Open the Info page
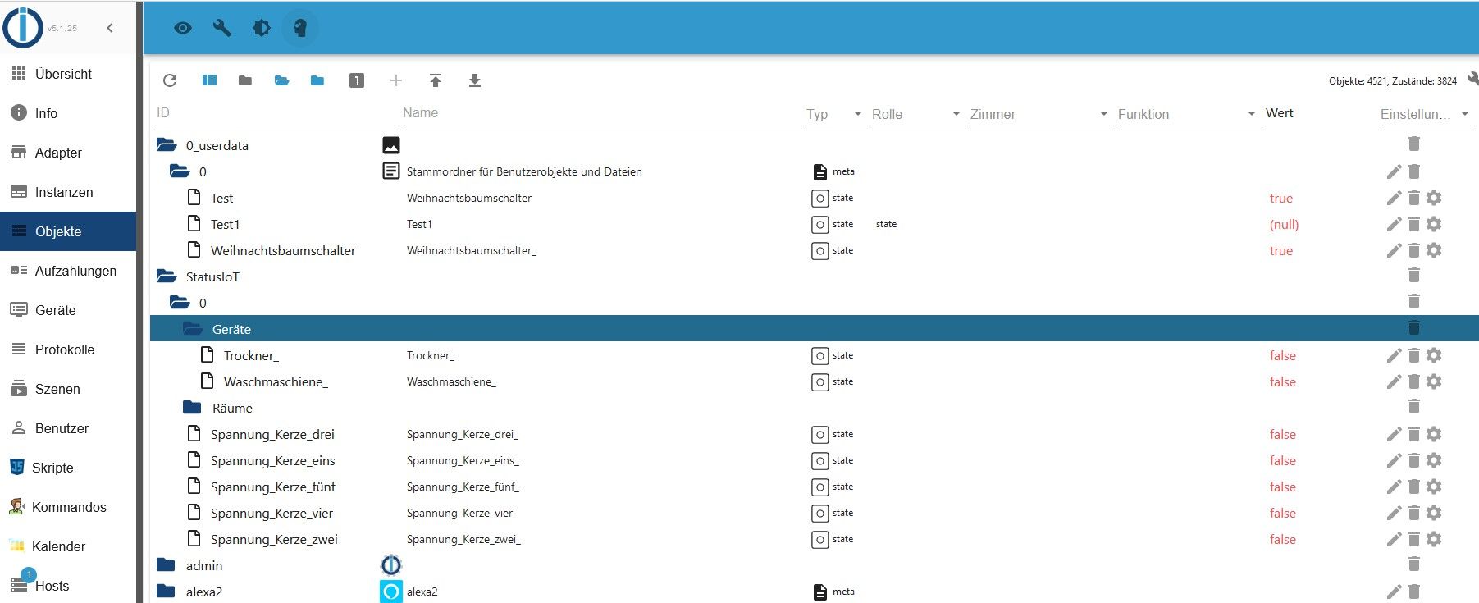 click(x=67, y=113)
